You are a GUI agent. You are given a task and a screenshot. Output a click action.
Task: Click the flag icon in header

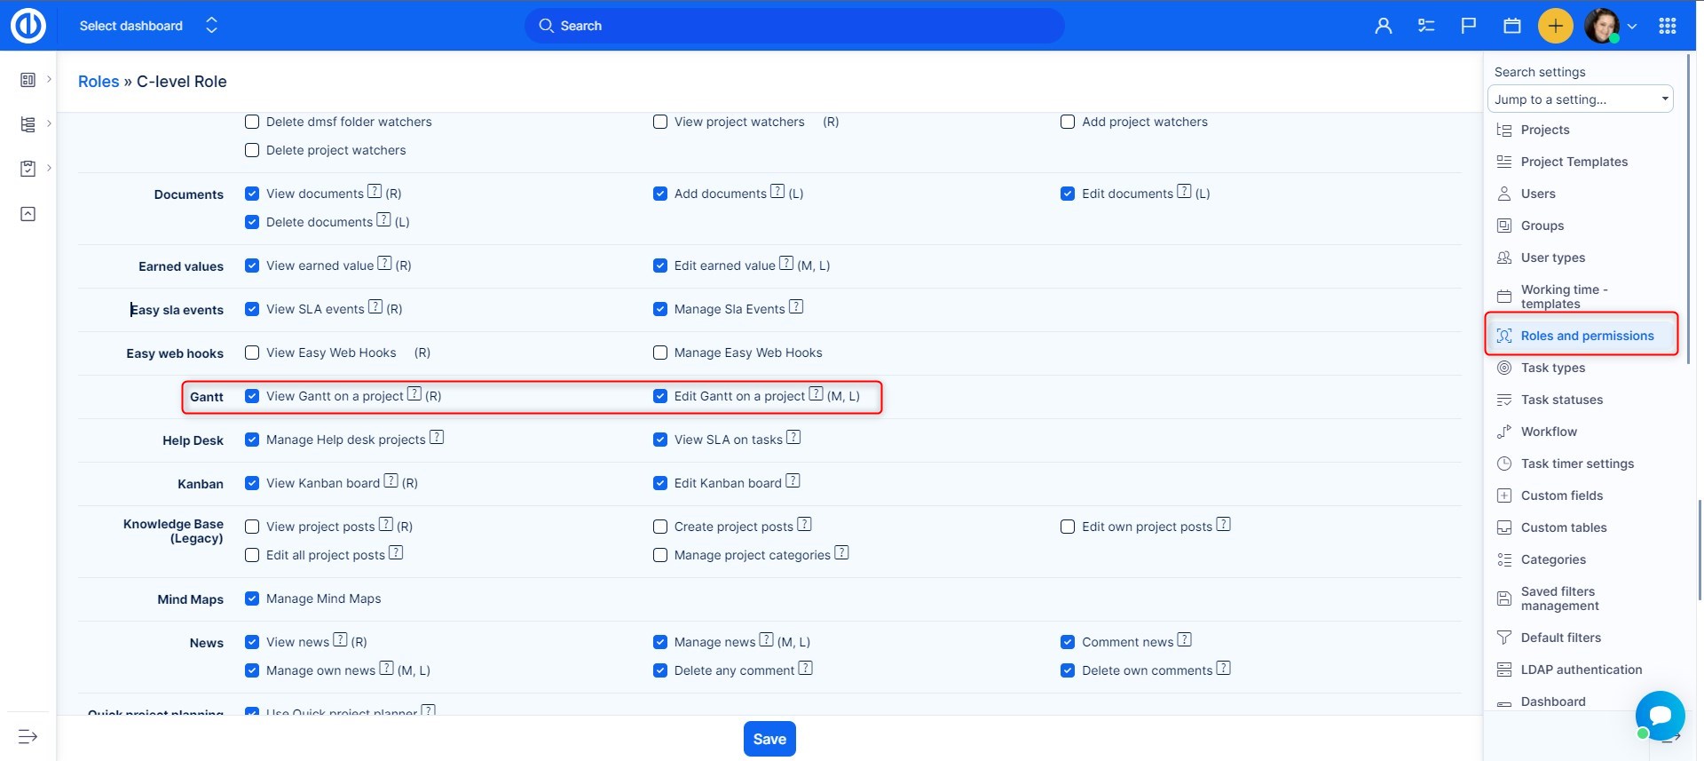tap(1469, 26)
